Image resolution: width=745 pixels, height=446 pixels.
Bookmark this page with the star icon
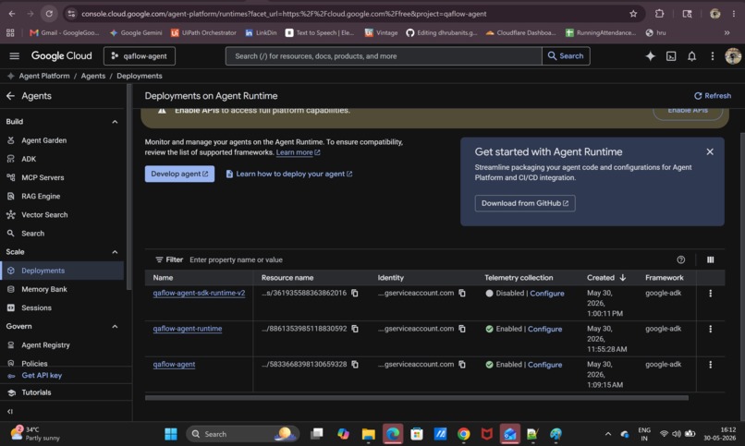[633, 14]
